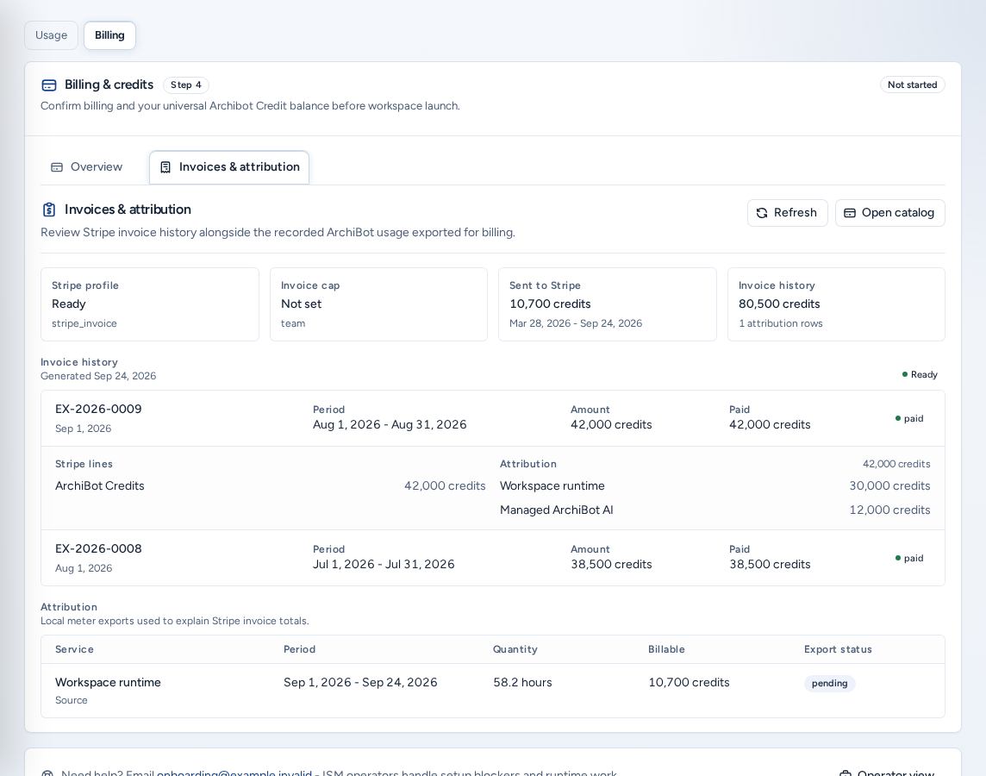The image size is (986, 776).
Task: Click the 12,000 credits amount
Action: 889,510
